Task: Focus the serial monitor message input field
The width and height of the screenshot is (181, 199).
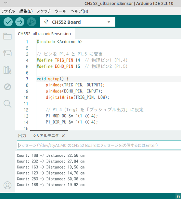Action: coord(99,145)
